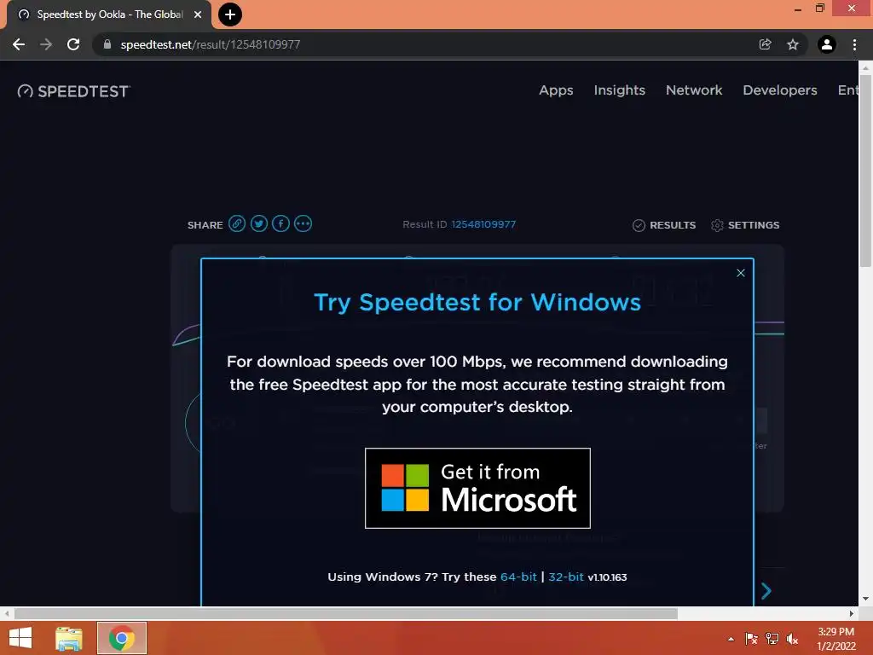
Task: Share this page icon in address bar
Action: pyautogui.click(x=765, y=44)
